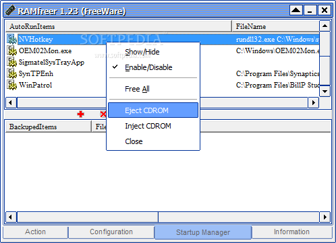This screenshot has width=336, height=243.
Task: Choose Show/Hide from the context menu
Action: pos(153,52)
